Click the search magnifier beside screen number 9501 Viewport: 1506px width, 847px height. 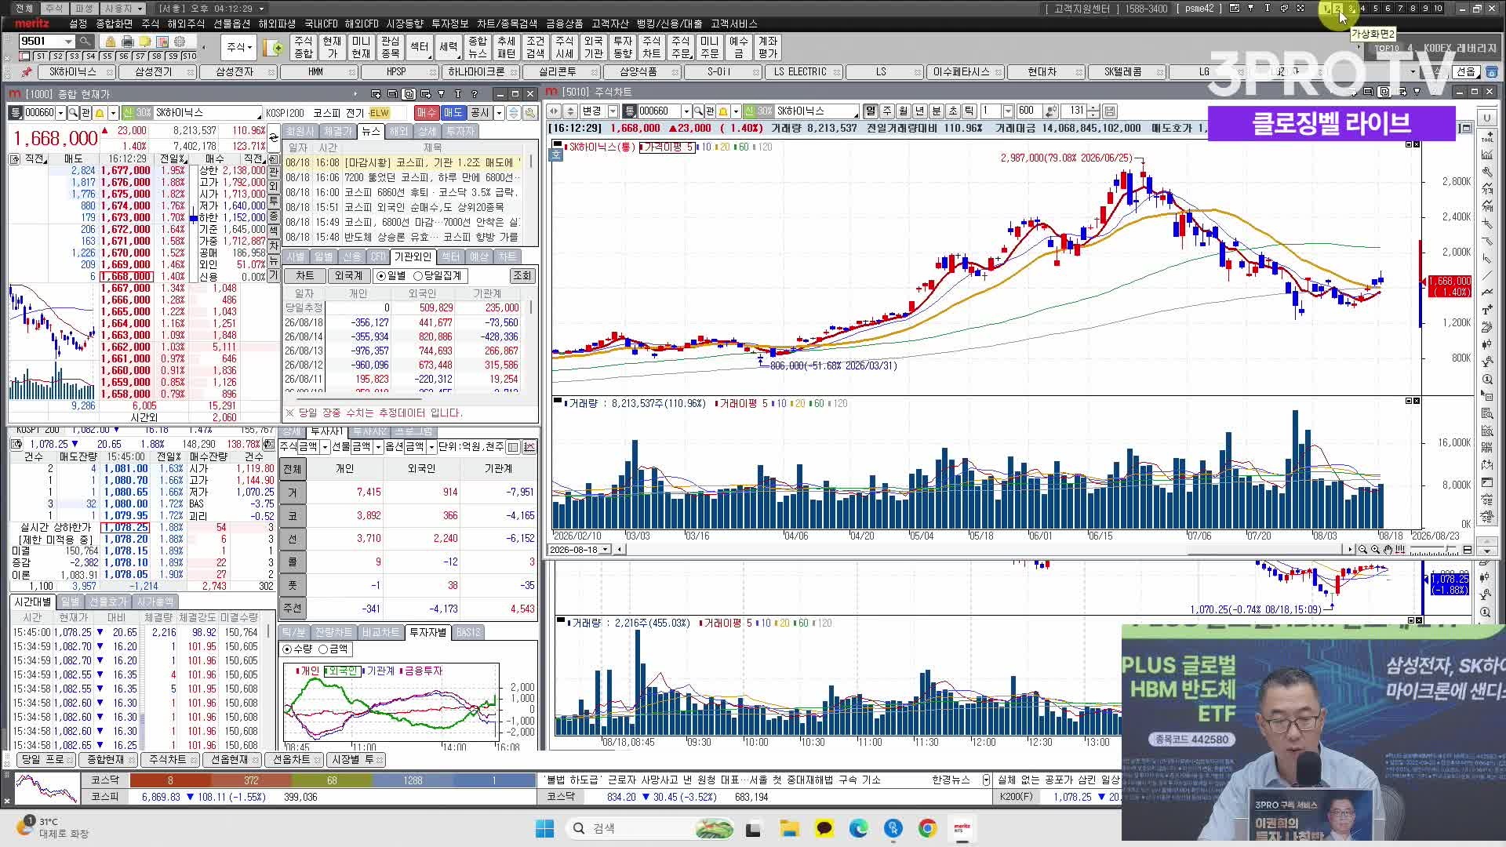tap(85, 42)
